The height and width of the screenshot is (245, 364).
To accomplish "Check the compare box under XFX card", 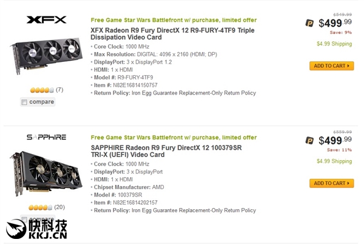I will coord(24,102).
